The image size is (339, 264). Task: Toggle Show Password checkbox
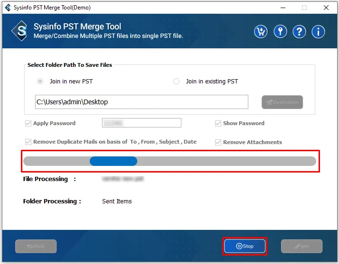218,124
